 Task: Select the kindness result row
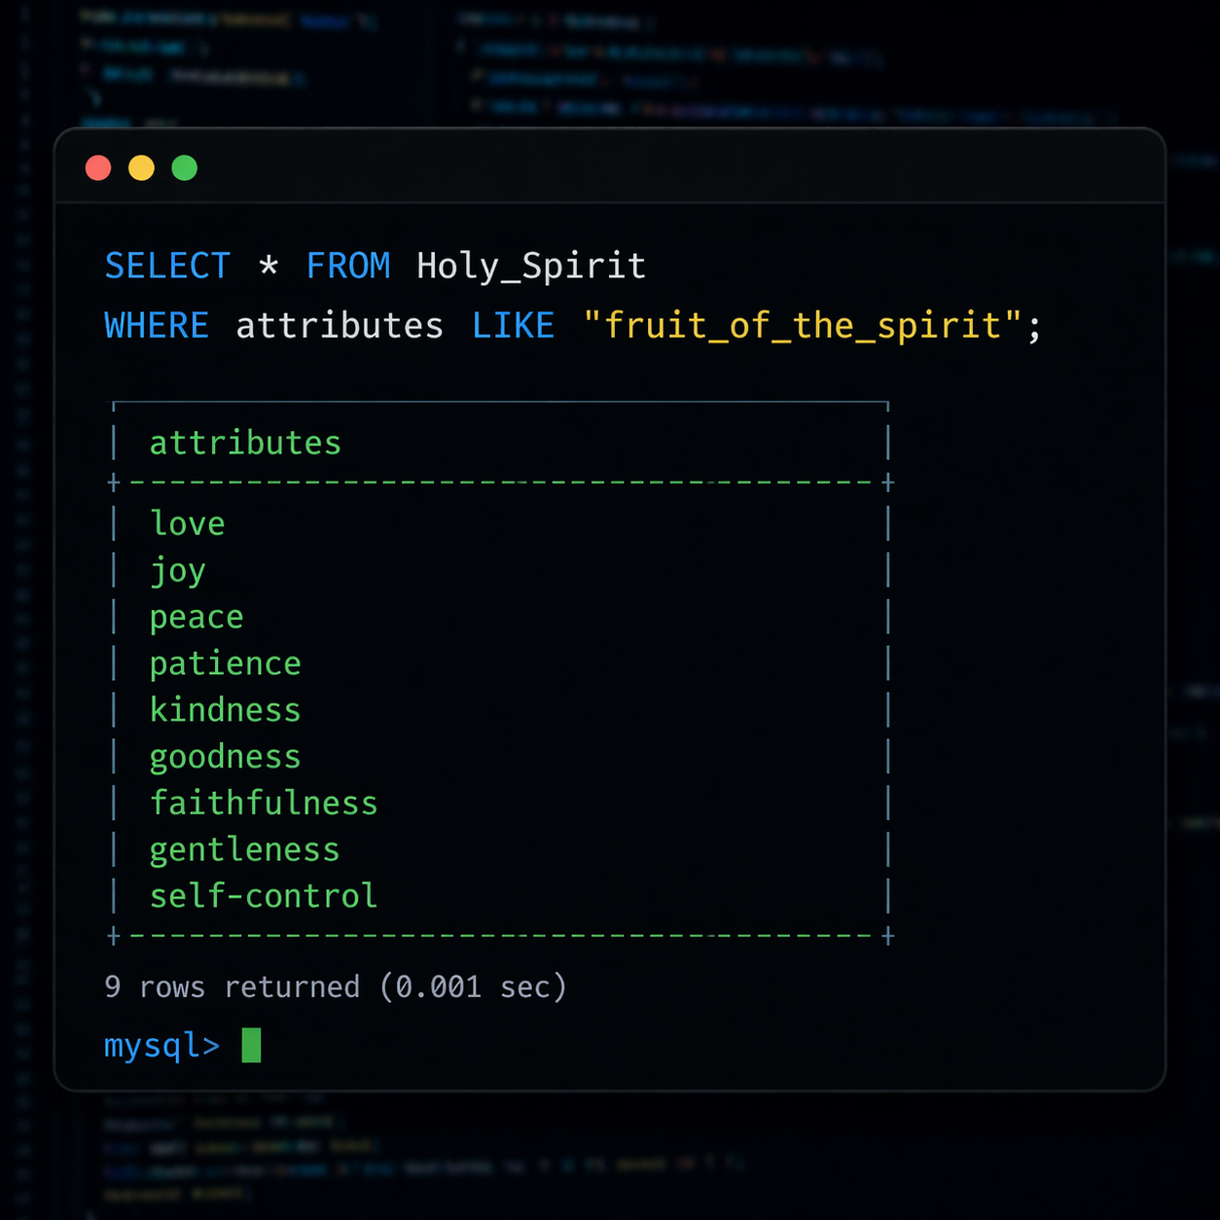[x=226, y=710]
